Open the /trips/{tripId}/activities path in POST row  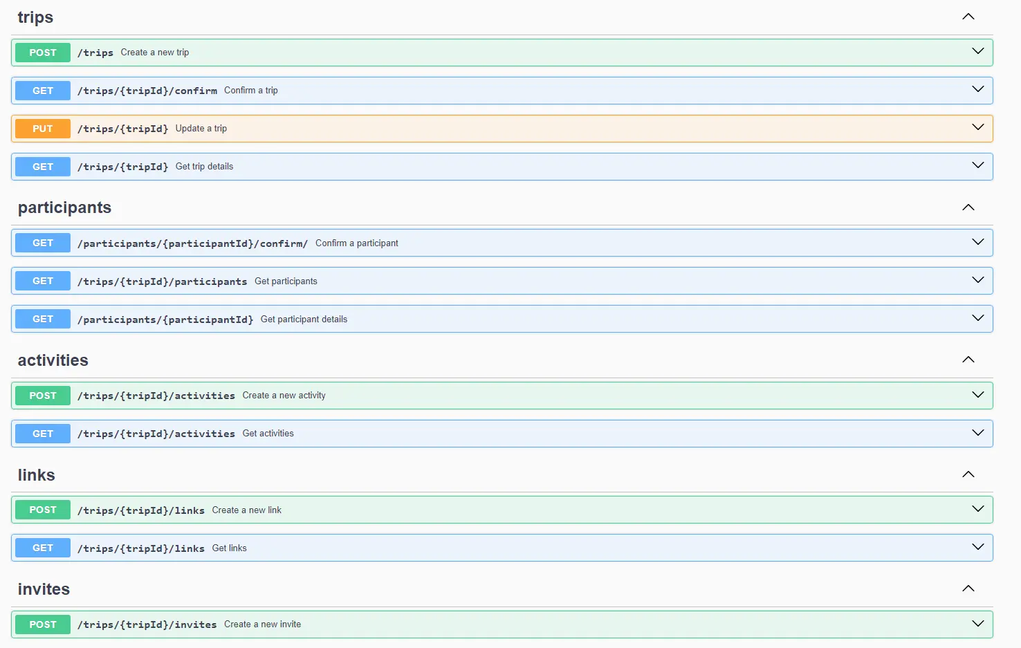pos(156,396)
